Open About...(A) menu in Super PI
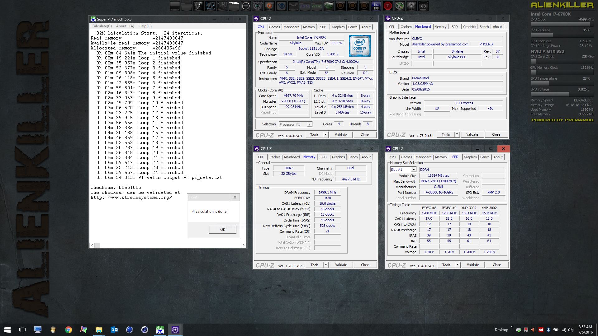 coord(125,26)
